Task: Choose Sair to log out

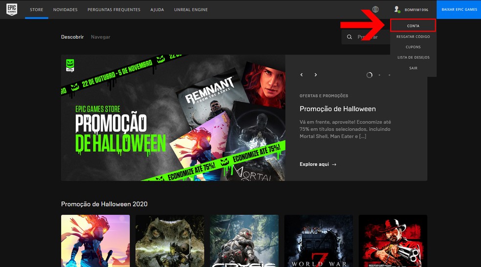Action: [413, 68]
